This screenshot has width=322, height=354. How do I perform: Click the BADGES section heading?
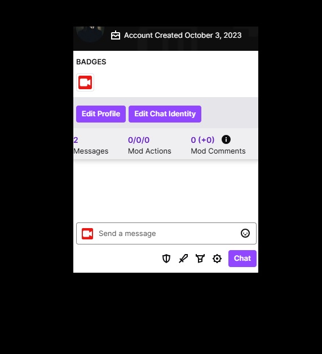coord(91,62)
